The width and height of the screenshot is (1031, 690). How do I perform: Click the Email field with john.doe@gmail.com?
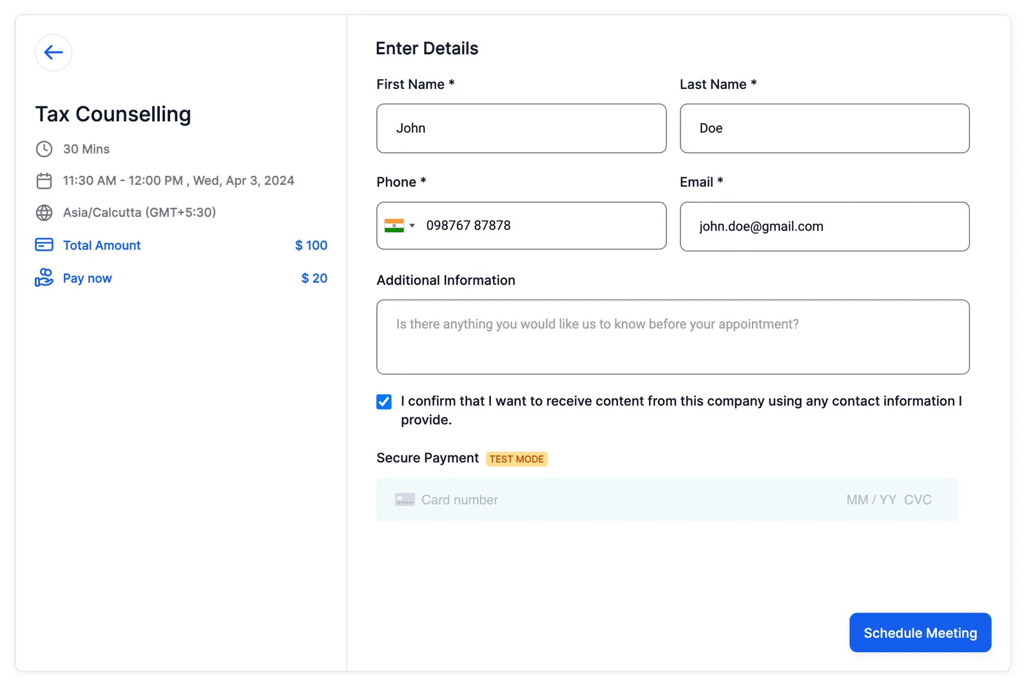824,227
